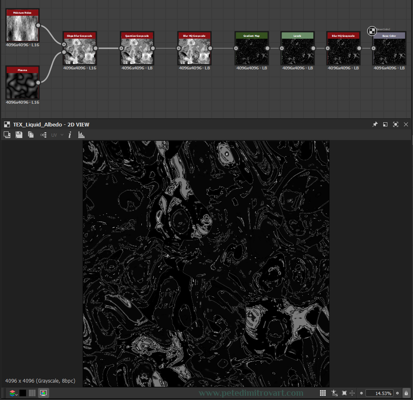Click the 4096 x 4096 (Grayscale, 8bpc) status text
Image resolution: width=413 pixels, height=400 pixels.
pos(40,381)
